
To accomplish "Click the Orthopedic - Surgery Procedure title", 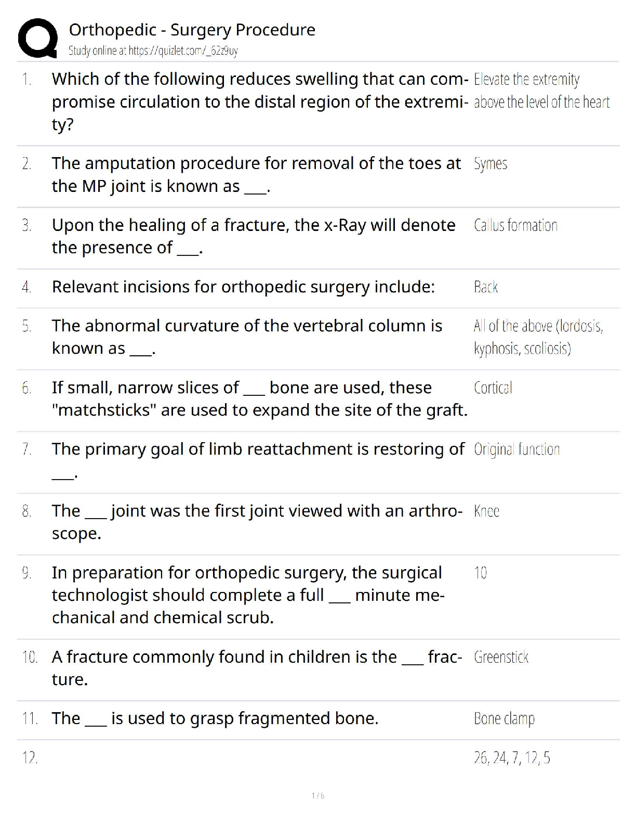I will [192, 30].
